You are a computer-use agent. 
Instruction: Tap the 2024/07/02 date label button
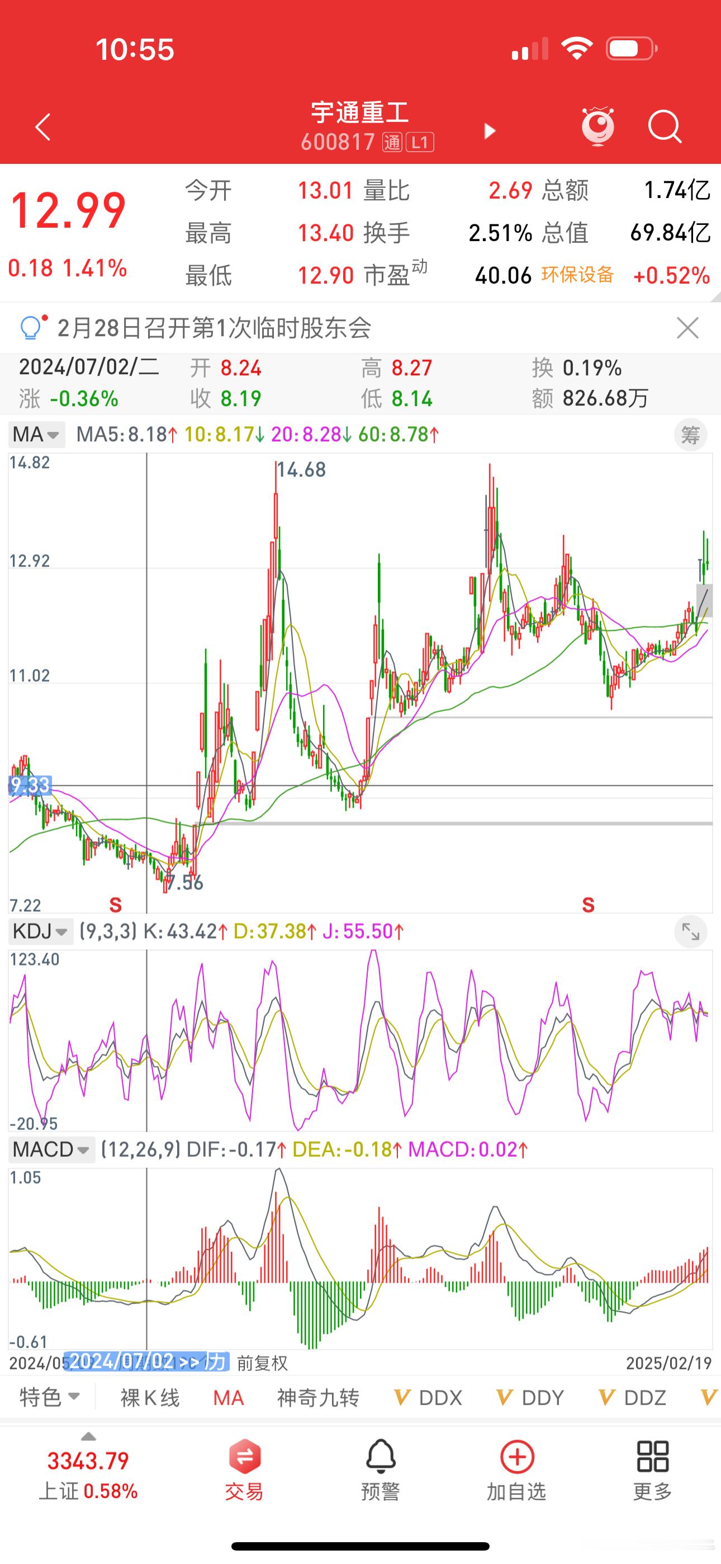point(146,1362)
